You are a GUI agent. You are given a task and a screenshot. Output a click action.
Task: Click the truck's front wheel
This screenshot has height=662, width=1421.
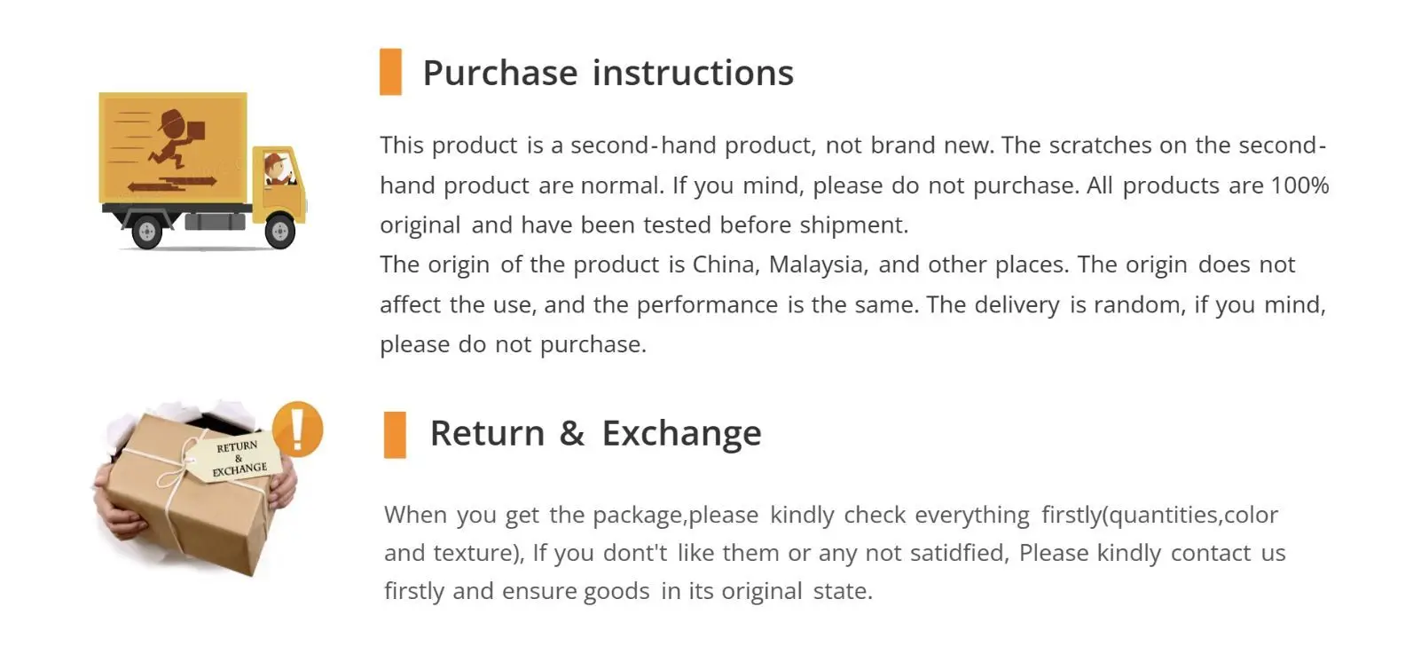click(279, 231)
